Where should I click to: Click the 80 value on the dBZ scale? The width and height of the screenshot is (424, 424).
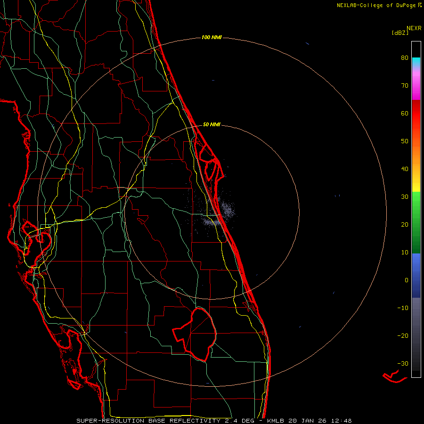click(405, 58)
